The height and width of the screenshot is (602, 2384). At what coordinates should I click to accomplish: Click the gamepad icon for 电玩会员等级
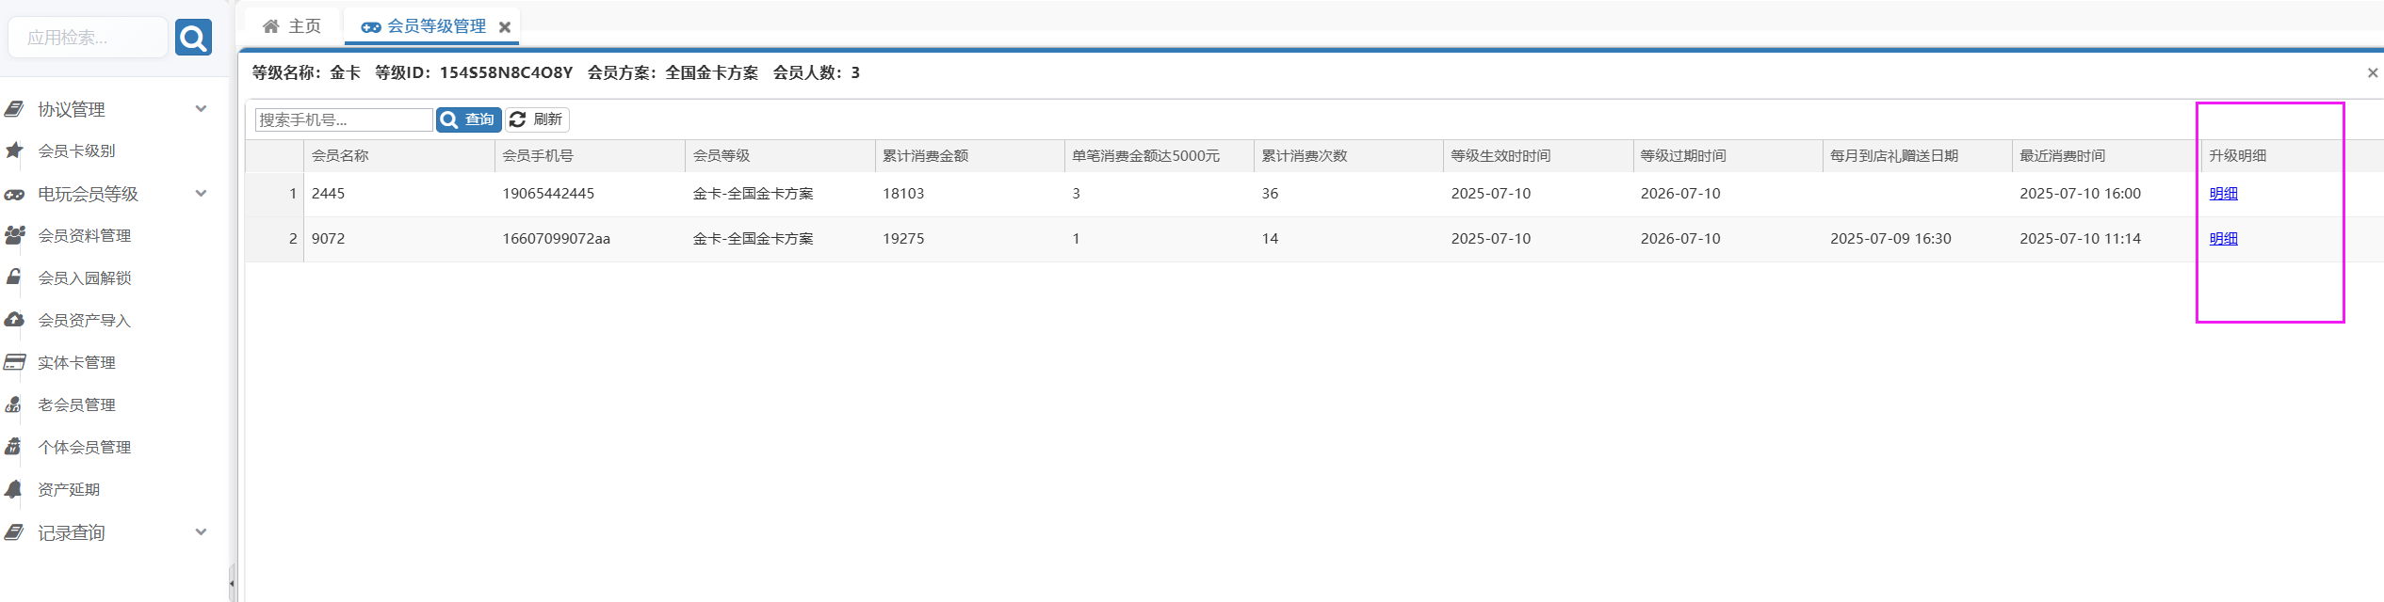[14, 195]
